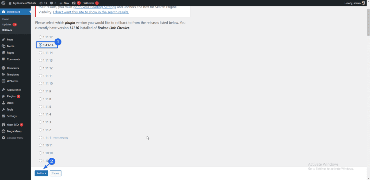Open the Reading Settings link
Image resolution: width=370 pixels, height=180 pixels.
coord(94,7)
